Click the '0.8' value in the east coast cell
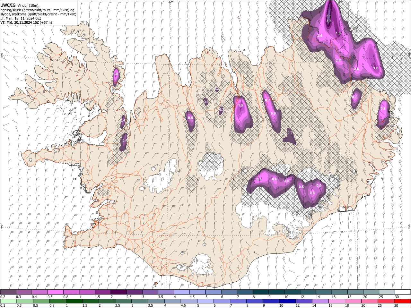411x308 pixels. [x=383, y=108]
